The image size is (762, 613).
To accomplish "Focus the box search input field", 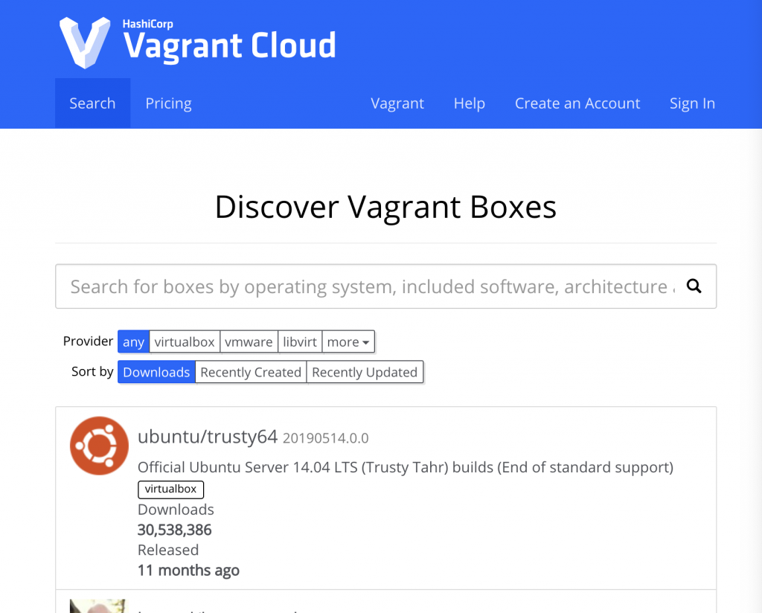I will (x=386, y=286).
